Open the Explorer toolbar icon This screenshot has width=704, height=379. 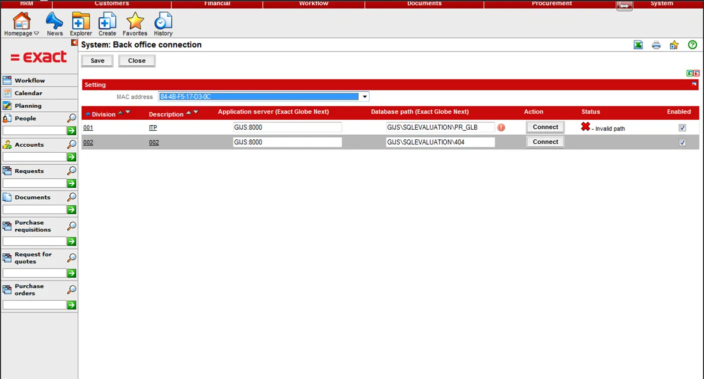(x=80, y=22)
